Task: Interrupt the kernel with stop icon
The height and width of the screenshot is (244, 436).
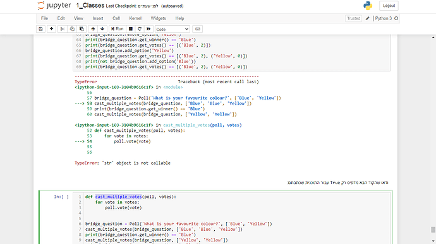Action: click(130, 29)
